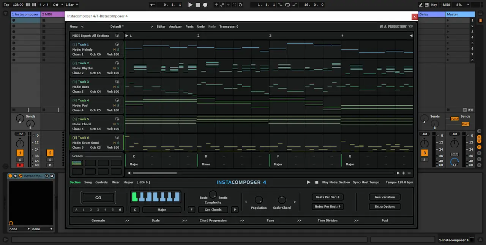
Task: Click the GO generate button
Action: pos(98,198)
